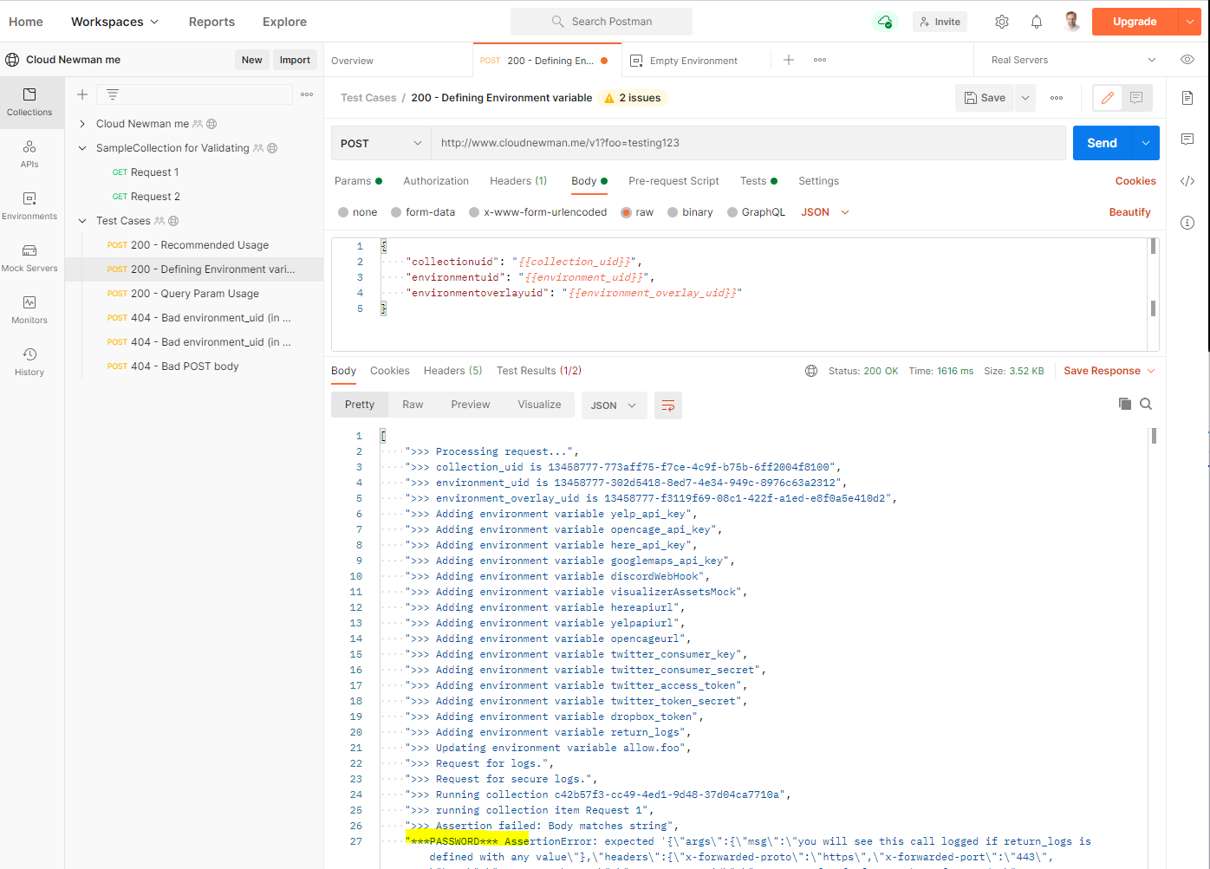Image resolution: width=1210 pixels, height=869 pixels.
Task: Switch to the Tests tab
Action: [758, 181]
